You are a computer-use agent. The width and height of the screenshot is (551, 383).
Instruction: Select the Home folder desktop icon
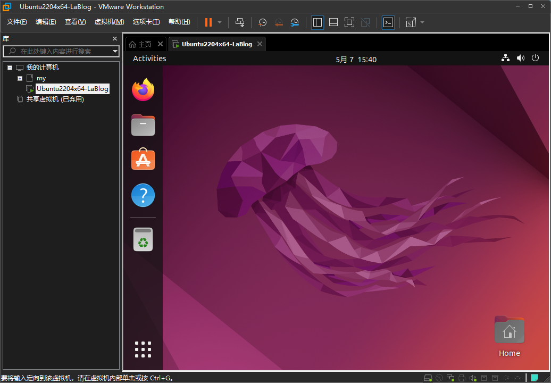click(x=509, y=337)
